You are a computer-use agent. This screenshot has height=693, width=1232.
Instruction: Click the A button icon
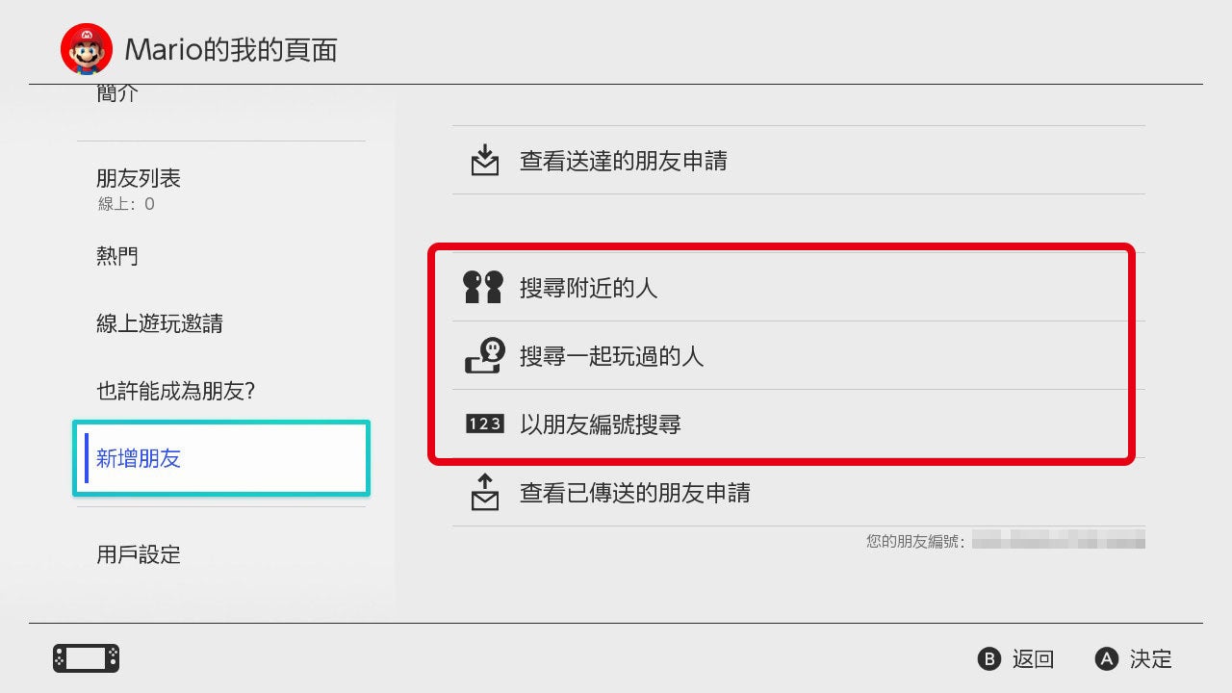click(x=1107, y=659)
